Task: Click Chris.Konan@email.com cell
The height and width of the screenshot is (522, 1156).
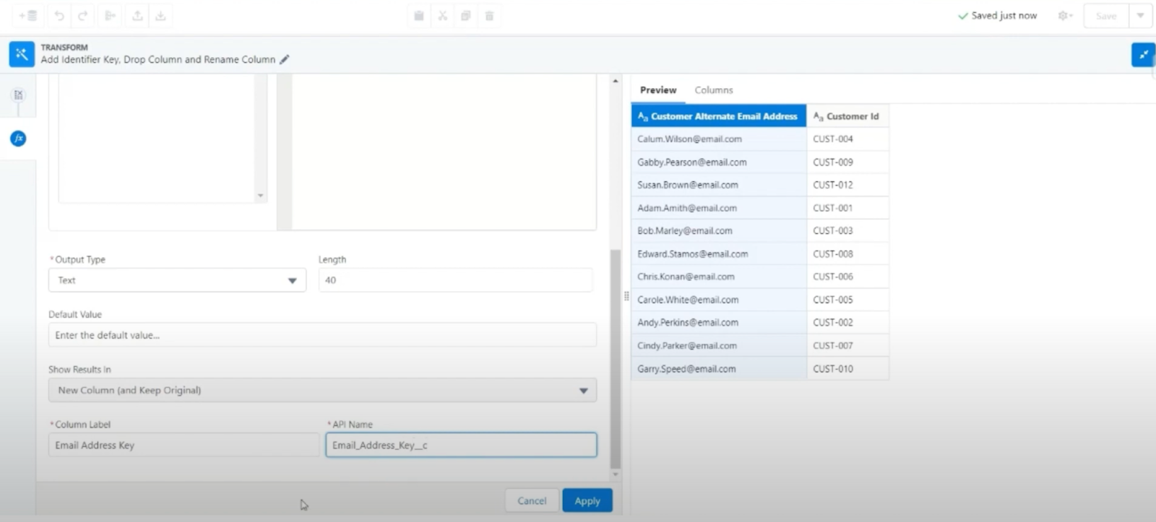Action: [x=719, y=277]
